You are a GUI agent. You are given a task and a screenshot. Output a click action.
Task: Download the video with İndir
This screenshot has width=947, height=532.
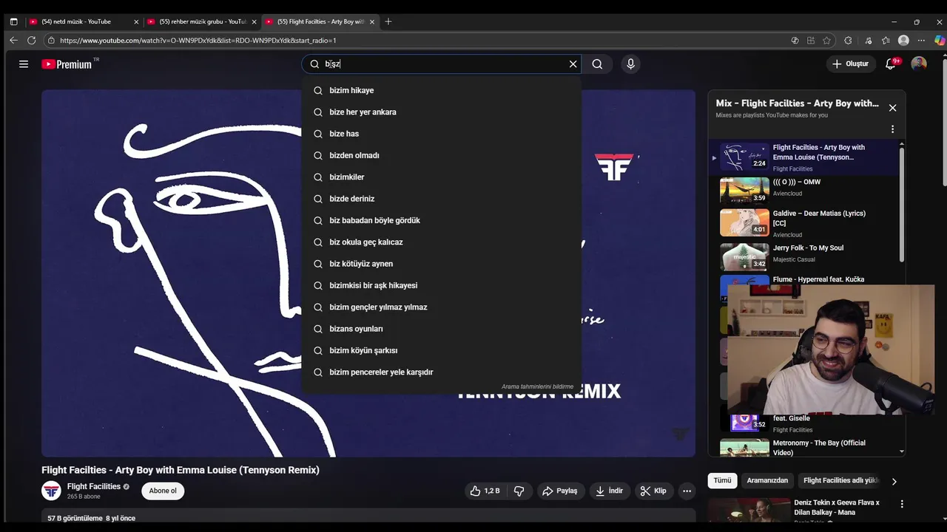point(610,491)
